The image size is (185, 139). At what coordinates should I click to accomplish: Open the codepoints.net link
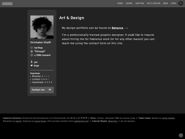click(81, 121)
